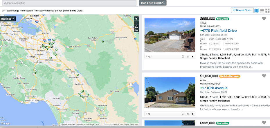Screen dimensions: 270x128
Task: Click the 17 Kirk Avenue house photo
Action: pos(170,92)
